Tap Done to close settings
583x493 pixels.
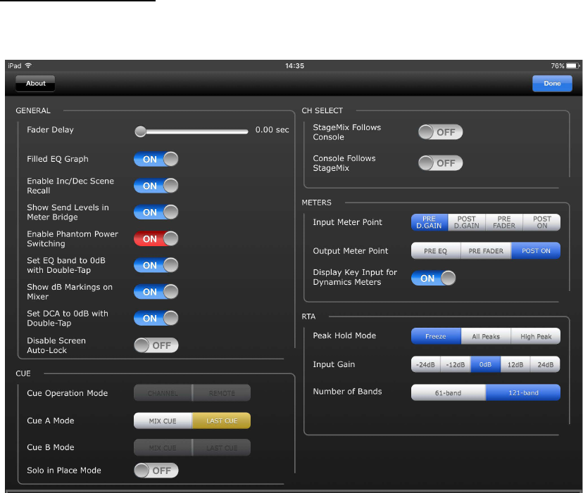point(552,84)
